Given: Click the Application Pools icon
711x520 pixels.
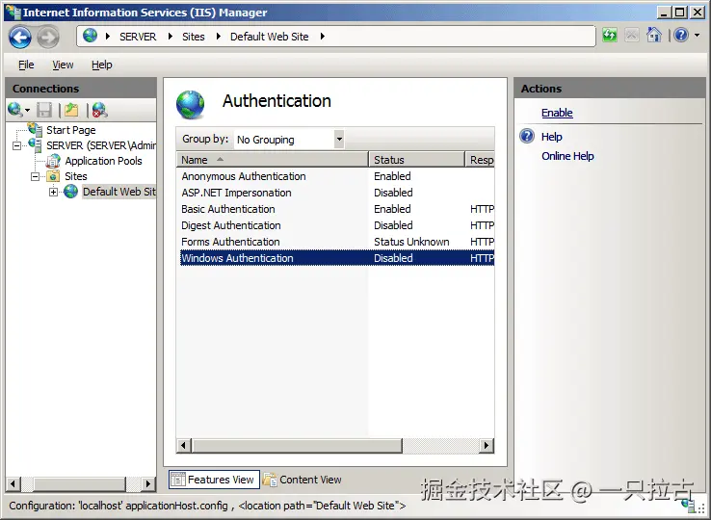Looking at the screenshot, I should [54, 161].
